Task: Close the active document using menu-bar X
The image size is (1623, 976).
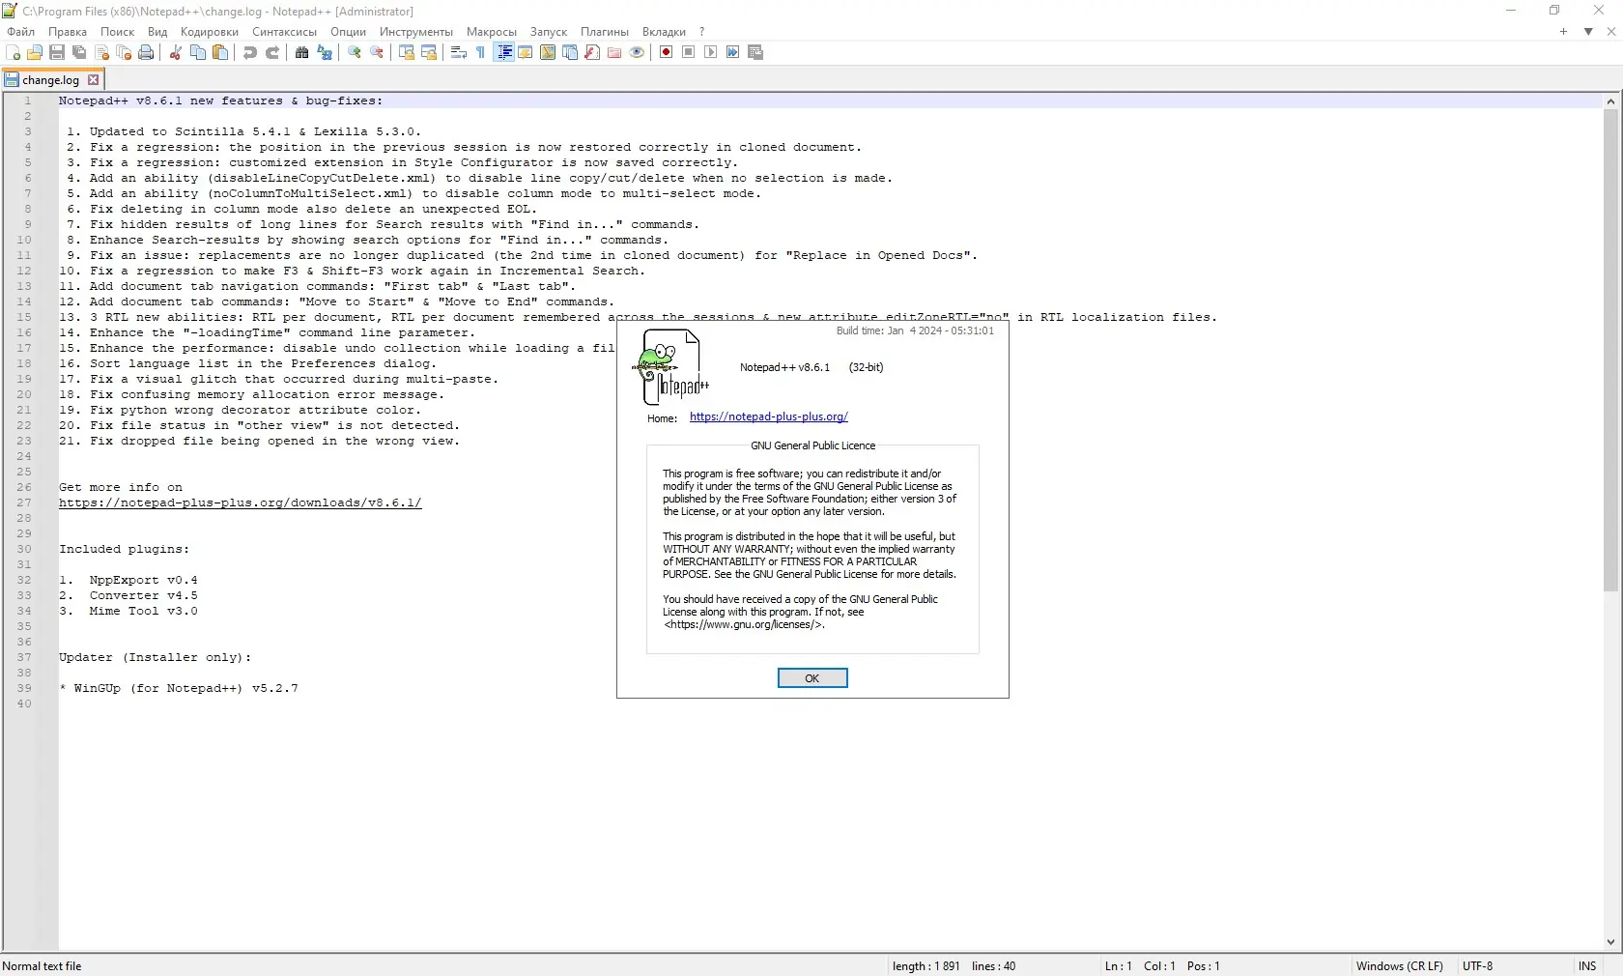Action: click(1611, 32)
